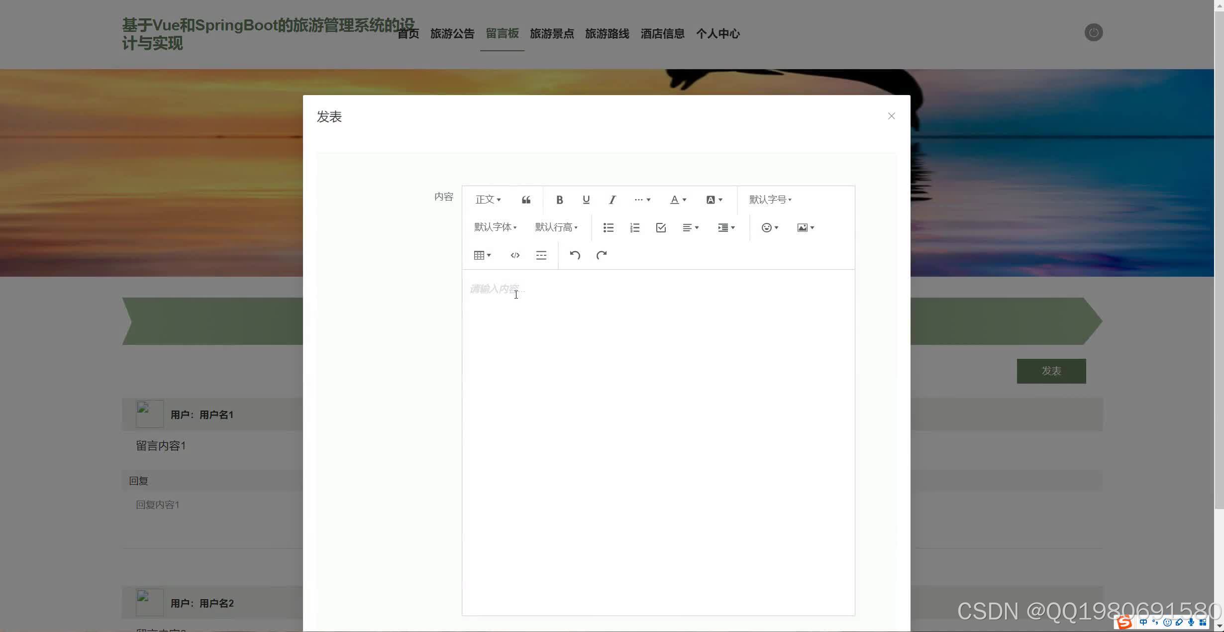Open the 默认字体 font family dropdown
Viewport: 1224px width, 632px height.
pyautogui.click(x=495, y=227)
